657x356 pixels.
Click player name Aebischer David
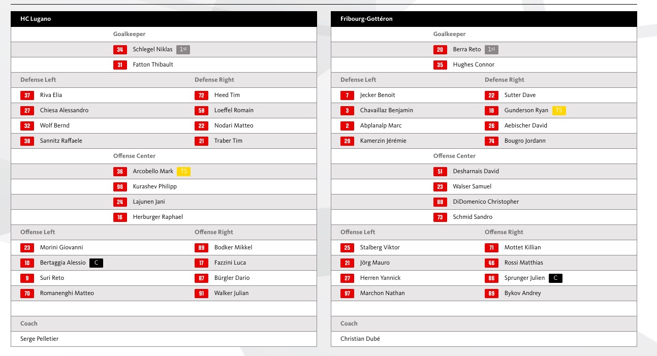[x=526, y=125]
